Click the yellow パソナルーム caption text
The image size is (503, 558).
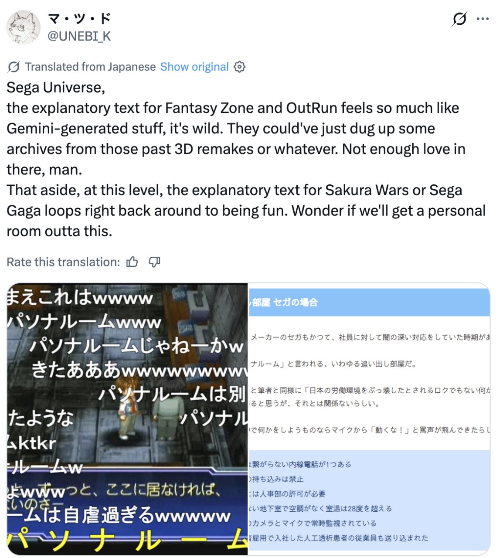(x=127, y=541)
